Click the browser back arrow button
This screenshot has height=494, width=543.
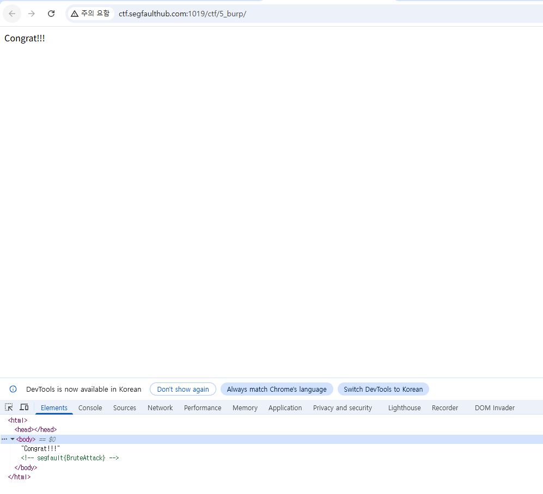pyautogui.click(x=12, y=14)
